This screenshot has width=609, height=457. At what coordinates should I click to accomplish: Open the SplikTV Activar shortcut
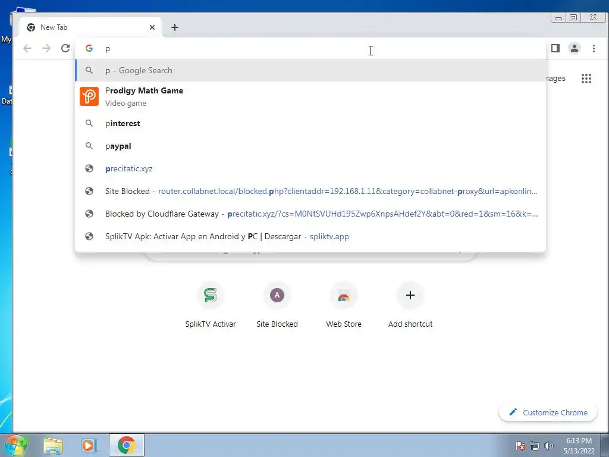[x=211, y=305]
